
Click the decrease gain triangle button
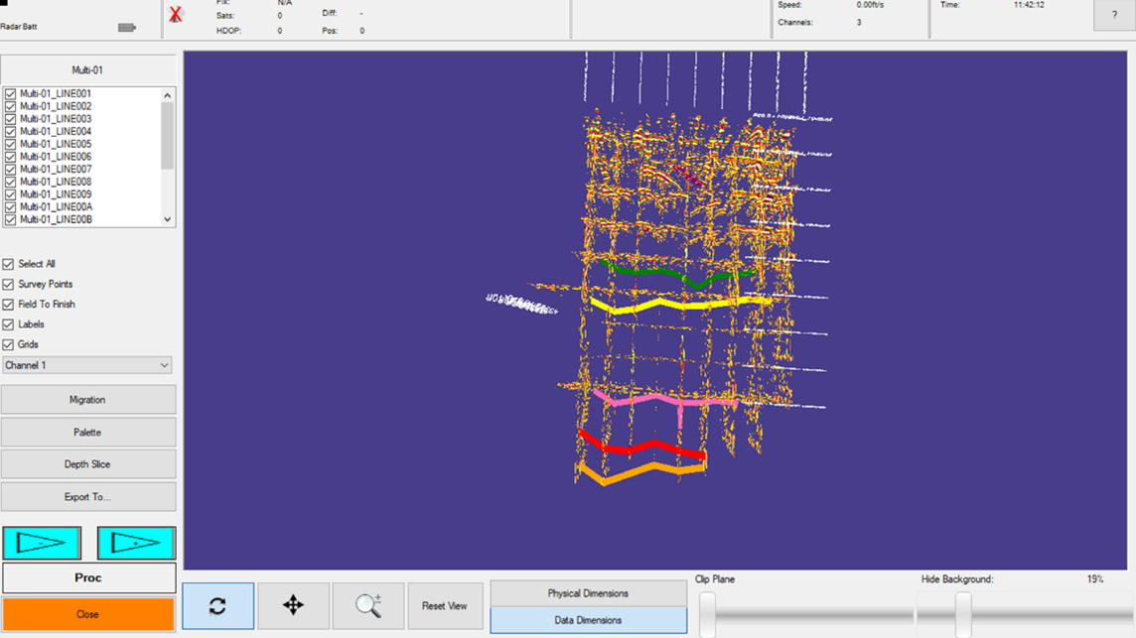point(42,543)
